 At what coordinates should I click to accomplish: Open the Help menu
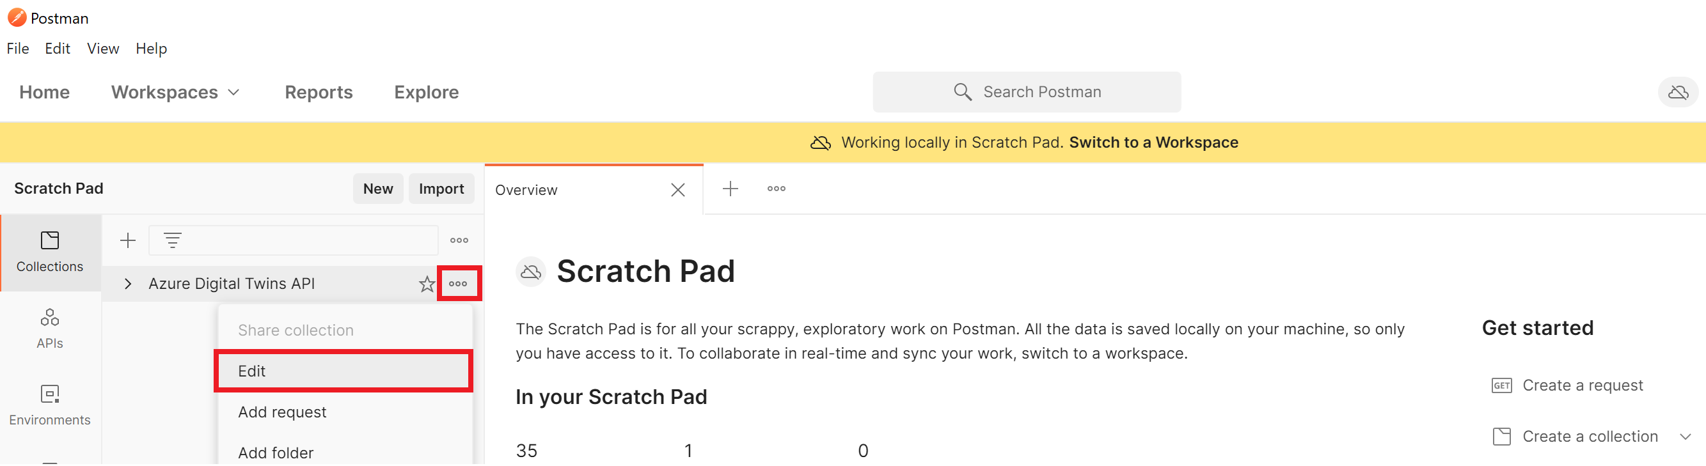(151, 49)
